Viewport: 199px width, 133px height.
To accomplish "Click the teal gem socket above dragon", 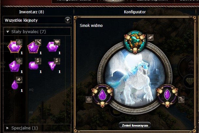I will [x=135, y=42].
